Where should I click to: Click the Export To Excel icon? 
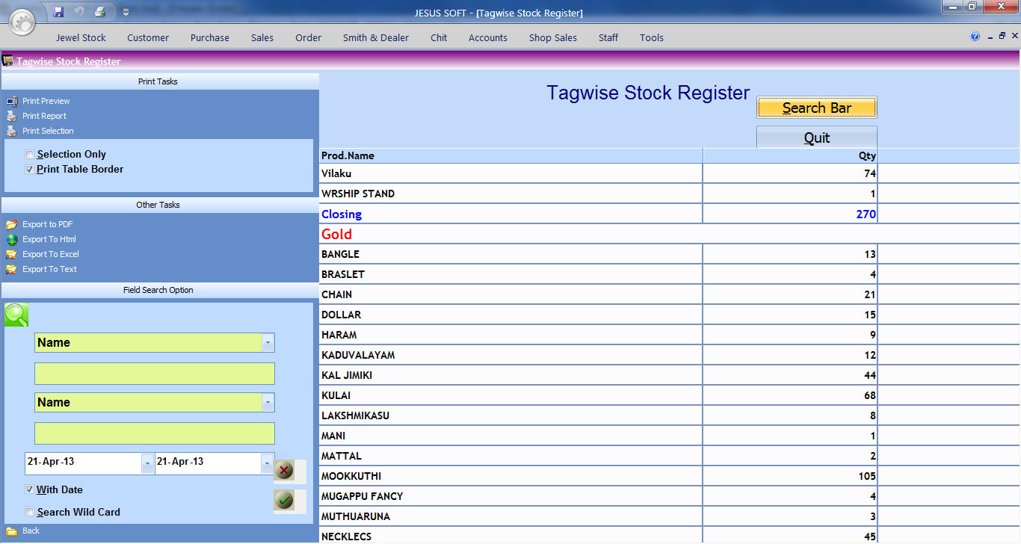click(x=11, y=254)
